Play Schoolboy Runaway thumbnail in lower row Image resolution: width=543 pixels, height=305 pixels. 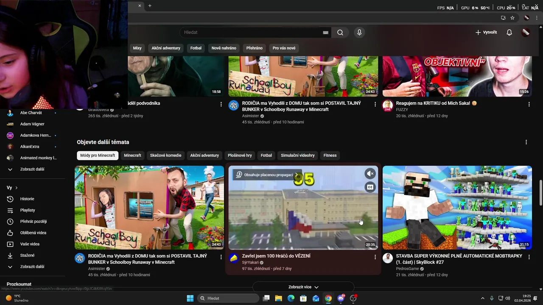149,208
